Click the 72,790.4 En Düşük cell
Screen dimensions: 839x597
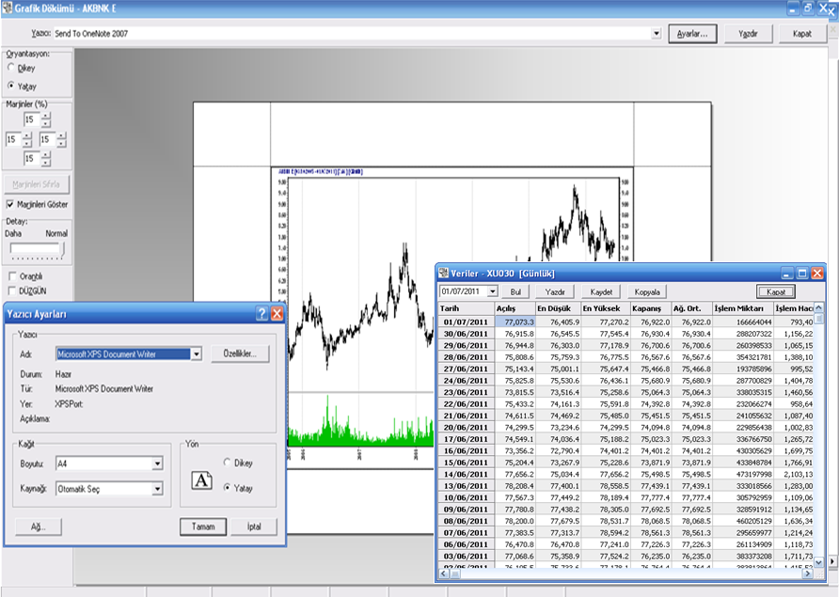[558, 451]
